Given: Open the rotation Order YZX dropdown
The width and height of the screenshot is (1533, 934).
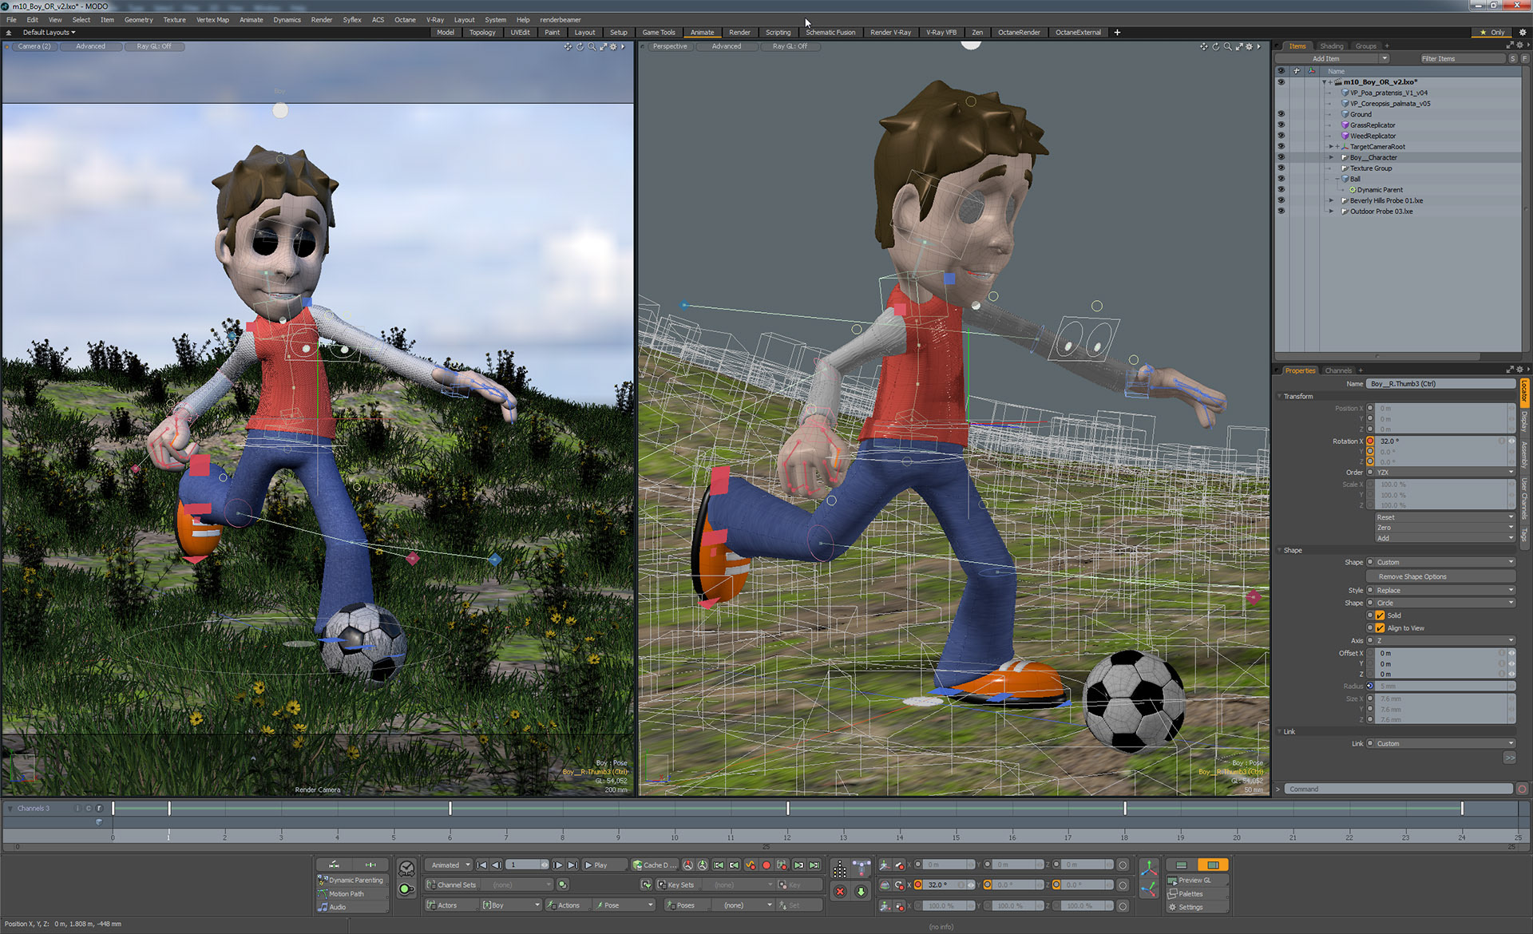Looking at the screenshot, I should (1442, 473).
